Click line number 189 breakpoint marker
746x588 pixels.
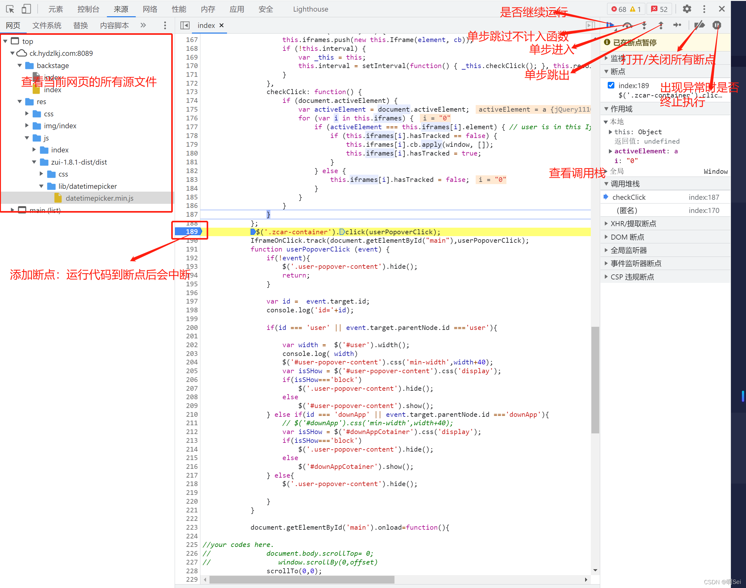click(x=192, y=232)
